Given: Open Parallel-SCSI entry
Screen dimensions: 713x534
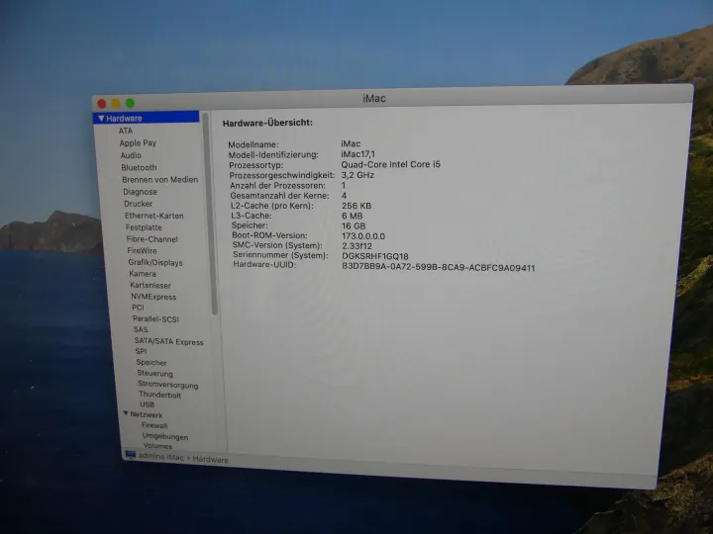Looking at the screenshot, I should (x=156, y=319).
